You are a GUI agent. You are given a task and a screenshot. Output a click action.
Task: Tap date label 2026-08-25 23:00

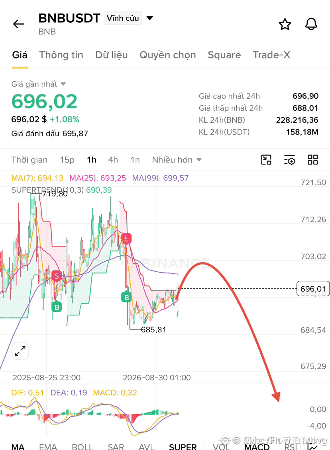47,378
